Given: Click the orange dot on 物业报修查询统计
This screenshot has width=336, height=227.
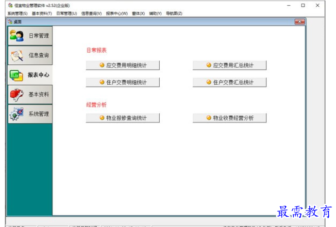Looking at the screenshot, I should tap(102, 118).
